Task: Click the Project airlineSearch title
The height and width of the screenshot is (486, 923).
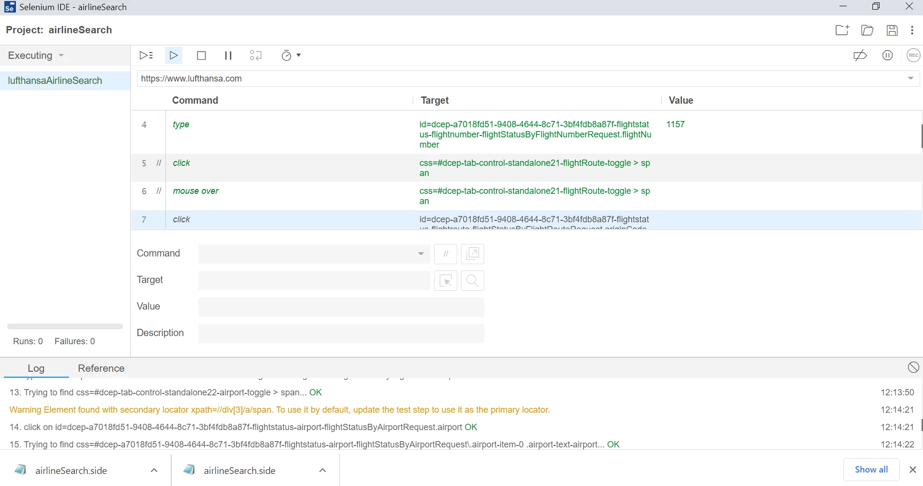Action: tap(59, 30)
